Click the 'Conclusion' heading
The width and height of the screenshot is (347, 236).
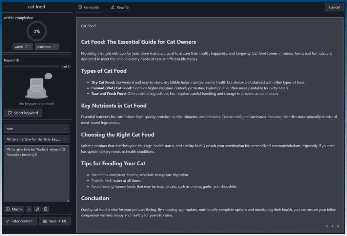coord(95,198)
